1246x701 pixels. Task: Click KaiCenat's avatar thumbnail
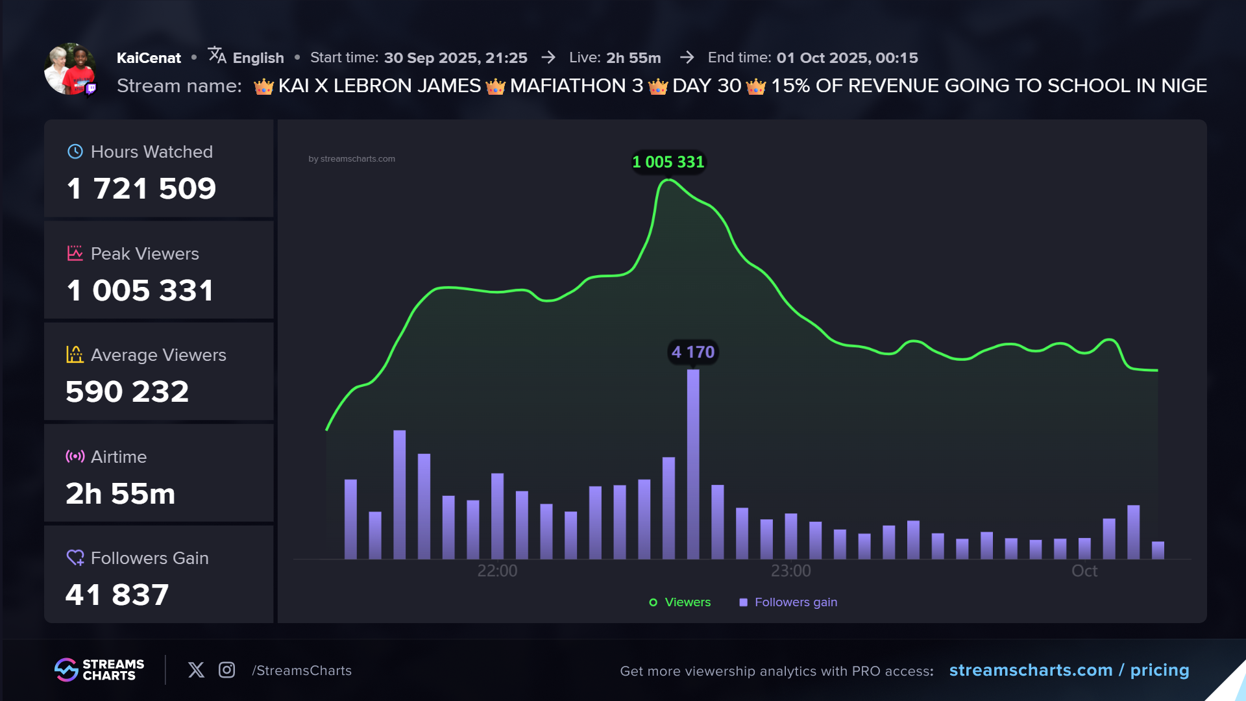[x=69, y=69]
